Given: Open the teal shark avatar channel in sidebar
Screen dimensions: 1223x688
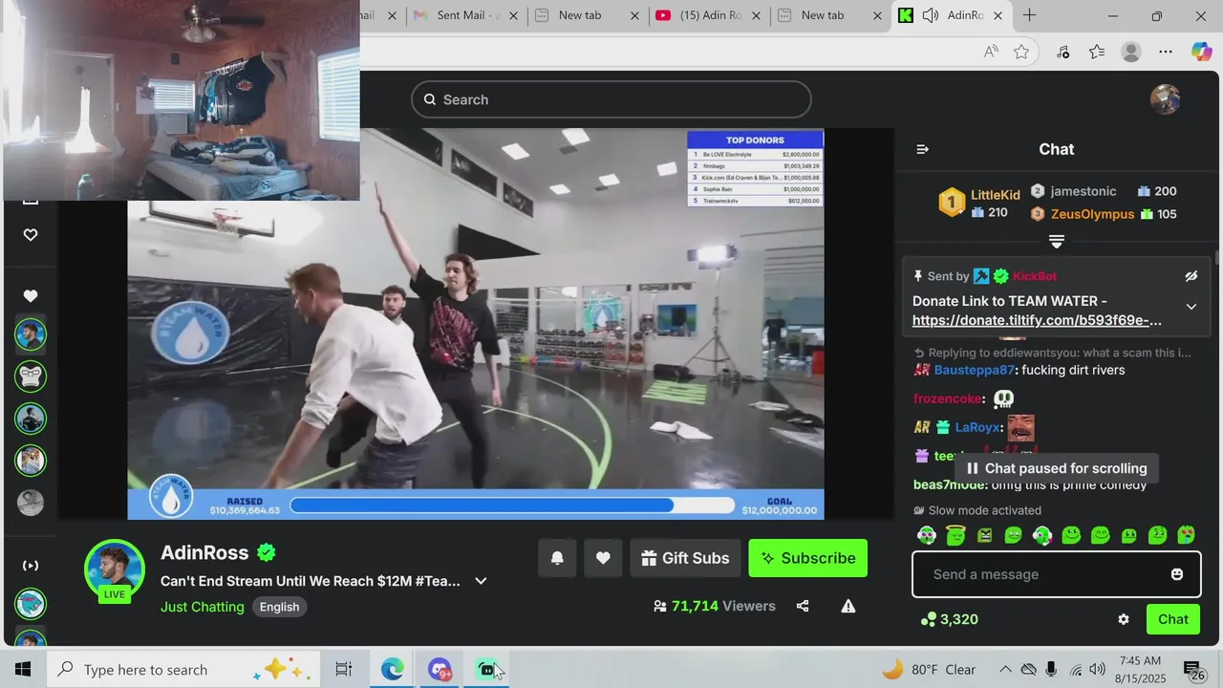Looking at the screenshot, I should tap(31, 604).
